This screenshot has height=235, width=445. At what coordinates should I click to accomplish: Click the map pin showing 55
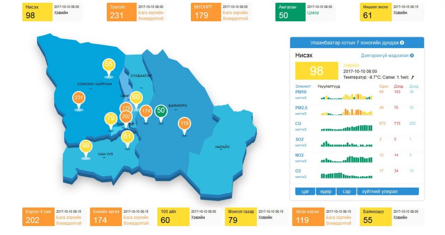click(x=109, y=65)
